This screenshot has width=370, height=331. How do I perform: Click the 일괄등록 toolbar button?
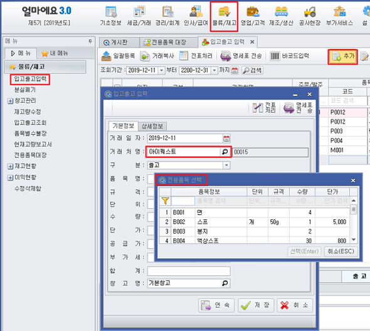coord(118,56)
